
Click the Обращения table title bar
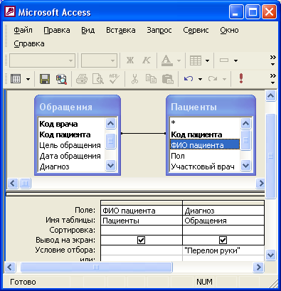(x=78, y=107)
